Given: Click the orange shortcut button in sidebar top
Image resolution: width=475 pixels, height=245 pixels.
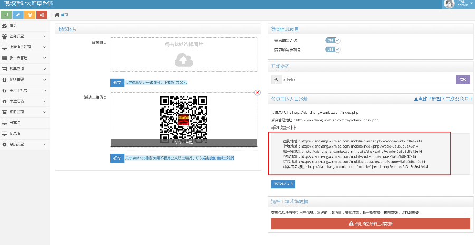Looking at the screenshot, I should pyautogui.click(x=30, y=15).
